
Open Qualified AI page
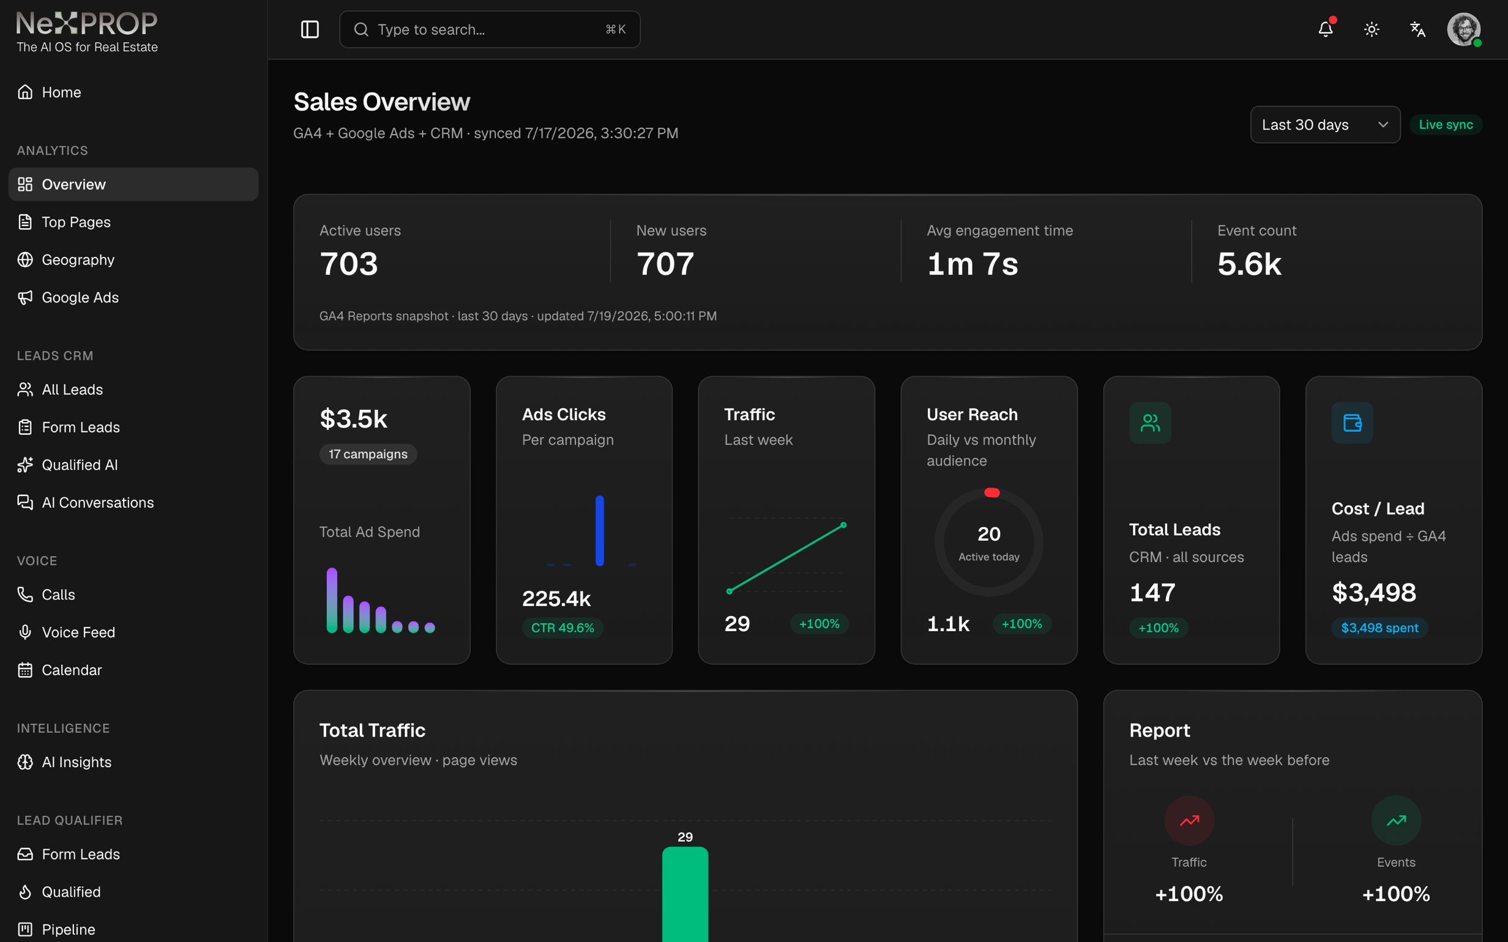[x=133, y=465]
